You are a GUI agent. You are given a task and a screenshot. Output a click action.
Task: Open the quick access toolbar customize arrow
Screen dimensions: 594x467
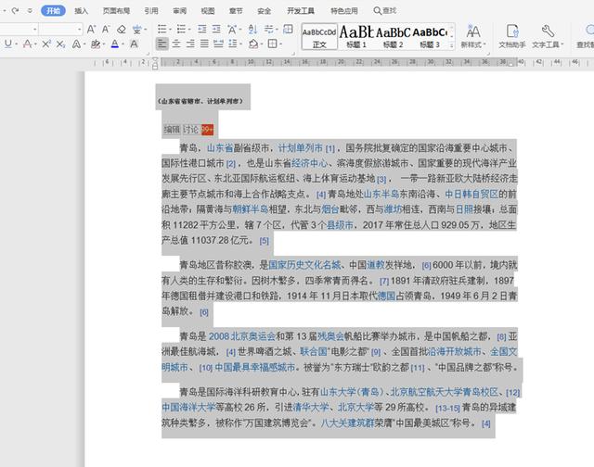(30, 11)
